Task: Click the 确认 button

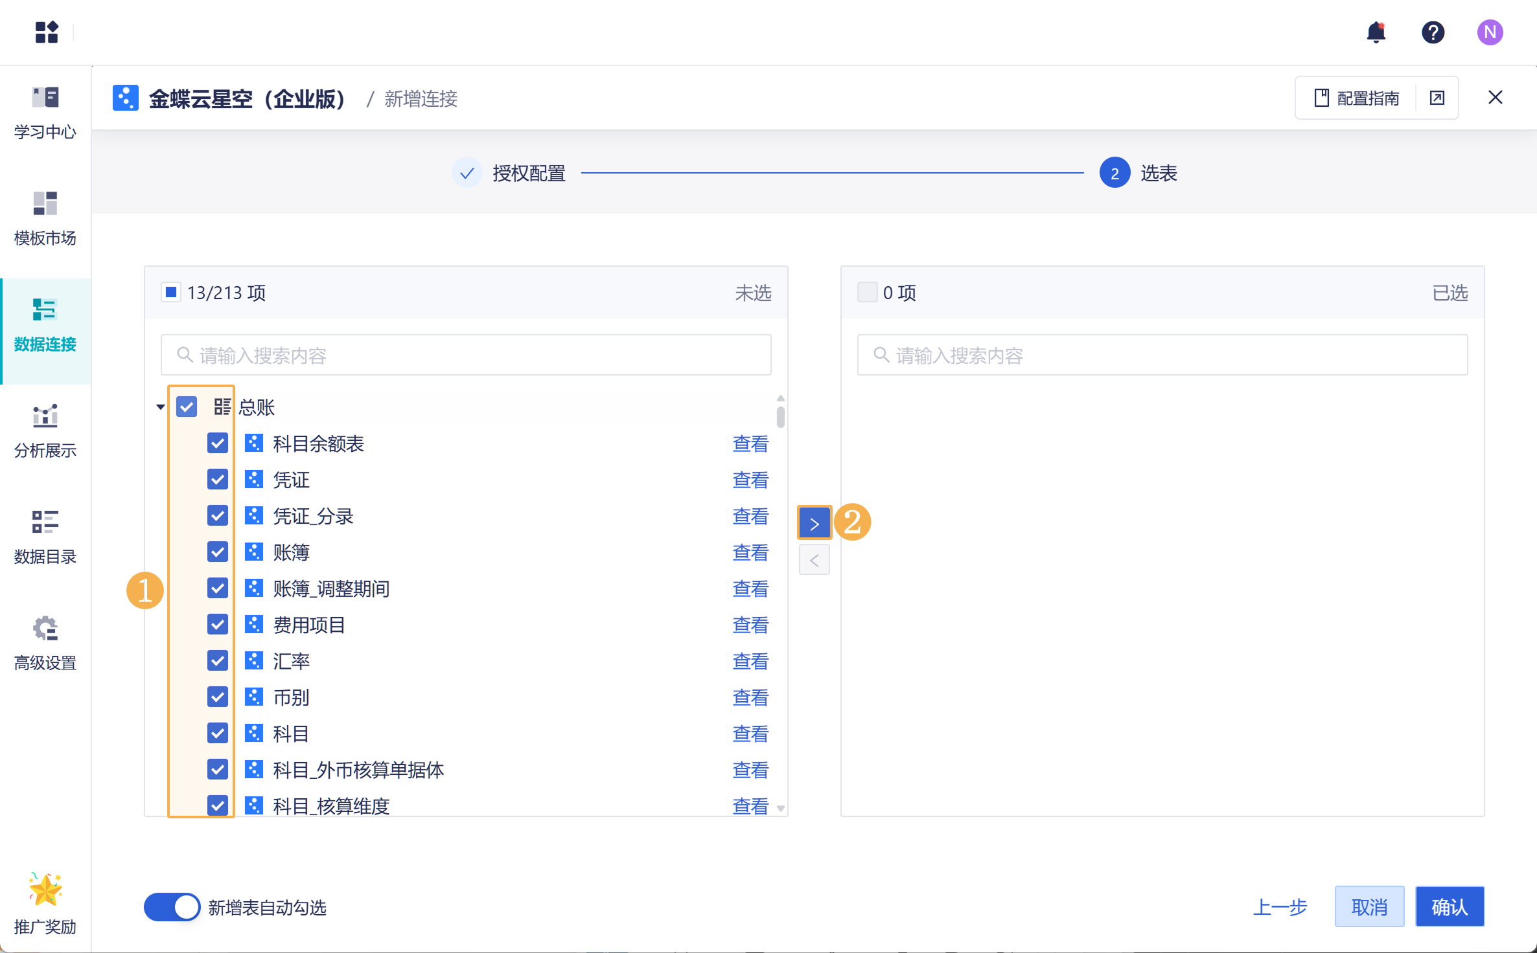Action: click(x=1449, y=907)
